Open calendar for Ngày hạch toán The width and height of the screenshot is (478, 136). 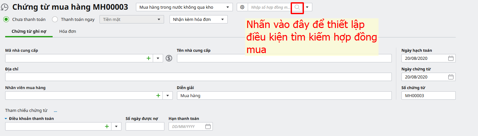(x=451, y=58)
